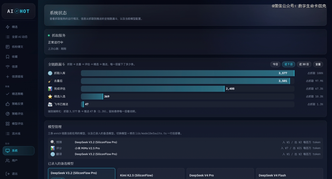Image resolution: width=332 pixels, height=179 pixels.
Task: Open the 策略反馈 thumbs-up icon
Action: (x=8, y=103)
